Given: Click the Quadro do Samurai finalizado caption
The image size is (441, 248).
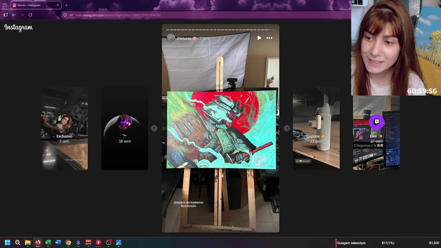Looking at the screenshot, I should 188,204.
